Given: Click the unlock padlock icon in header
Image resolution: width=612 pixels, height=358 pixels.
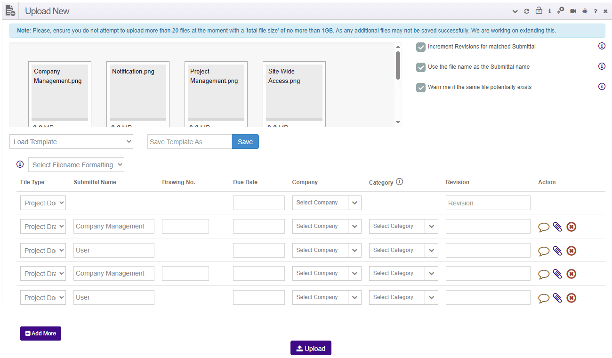Looking at the screenshot, I should [x=539, y=11].
